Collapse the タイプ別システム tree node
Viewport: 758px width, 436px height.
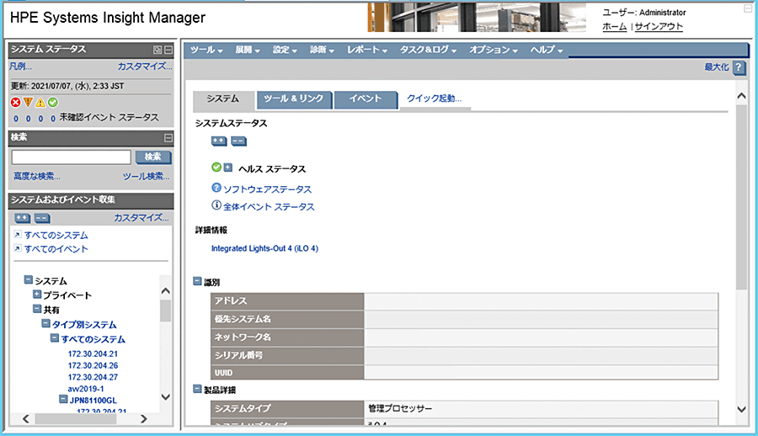coord(45,323)
